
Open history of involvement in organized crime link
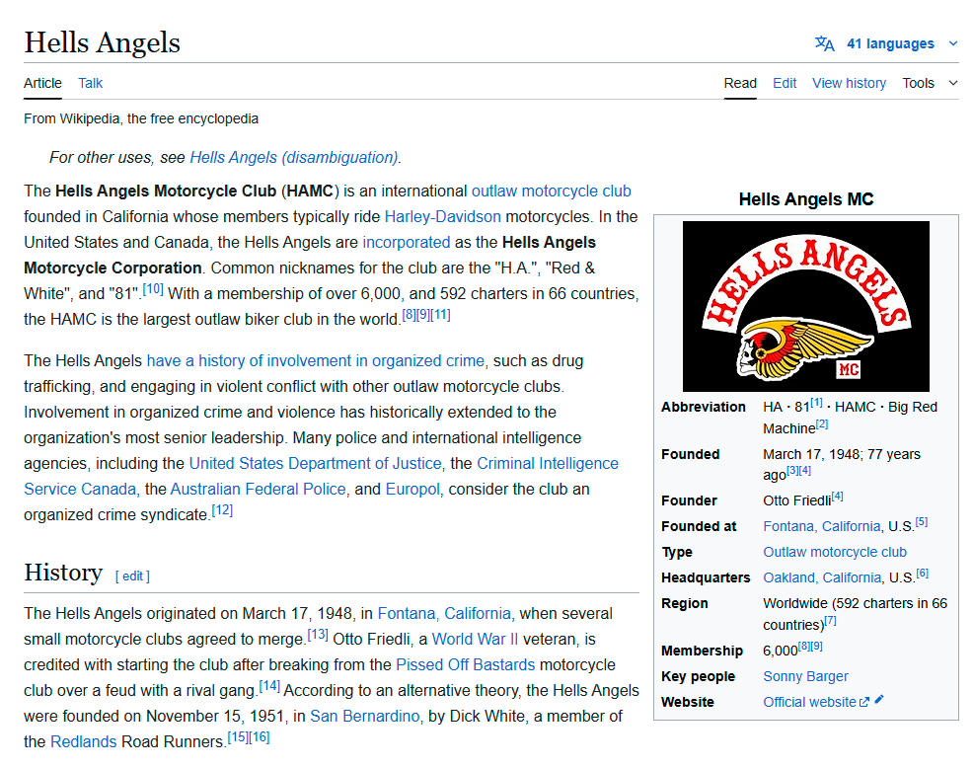tap(315, 360)
